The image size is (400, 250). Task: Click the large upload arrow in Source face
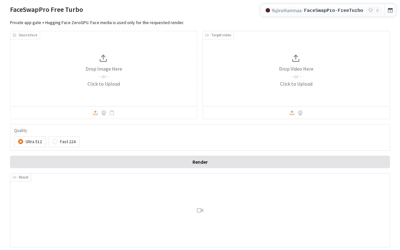103,58
